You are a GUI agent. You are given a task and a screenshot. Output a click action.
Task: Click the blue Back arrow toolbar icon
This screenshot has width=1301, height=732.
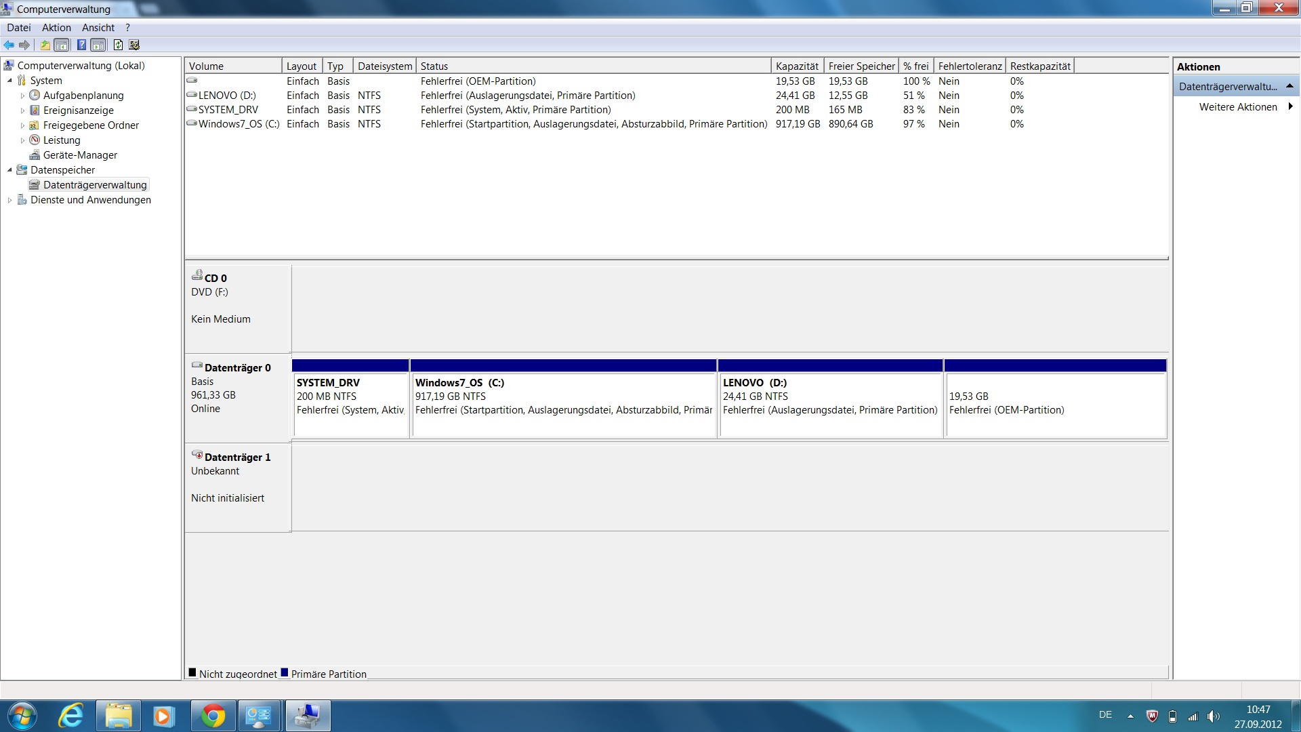click(9, 45)
